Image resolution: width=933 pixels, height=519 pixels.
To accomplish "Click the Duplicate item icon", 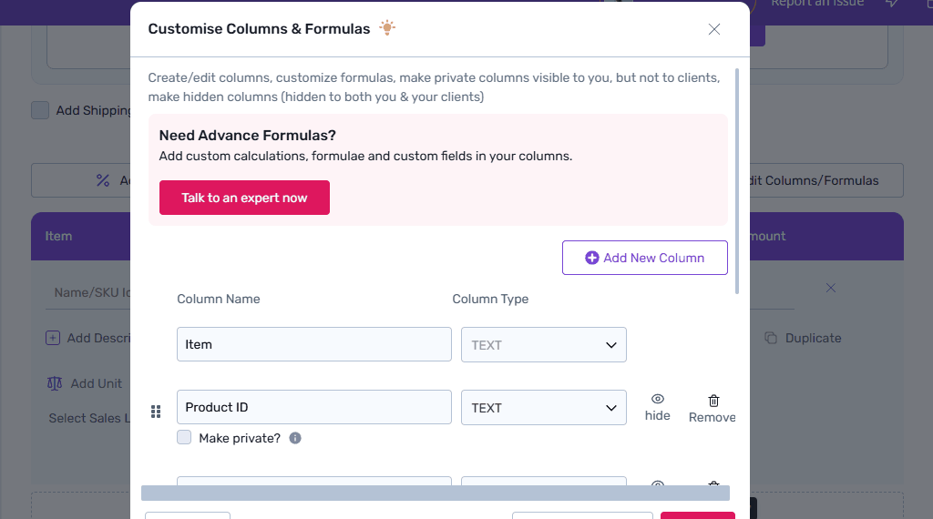I will pos(770,338).
